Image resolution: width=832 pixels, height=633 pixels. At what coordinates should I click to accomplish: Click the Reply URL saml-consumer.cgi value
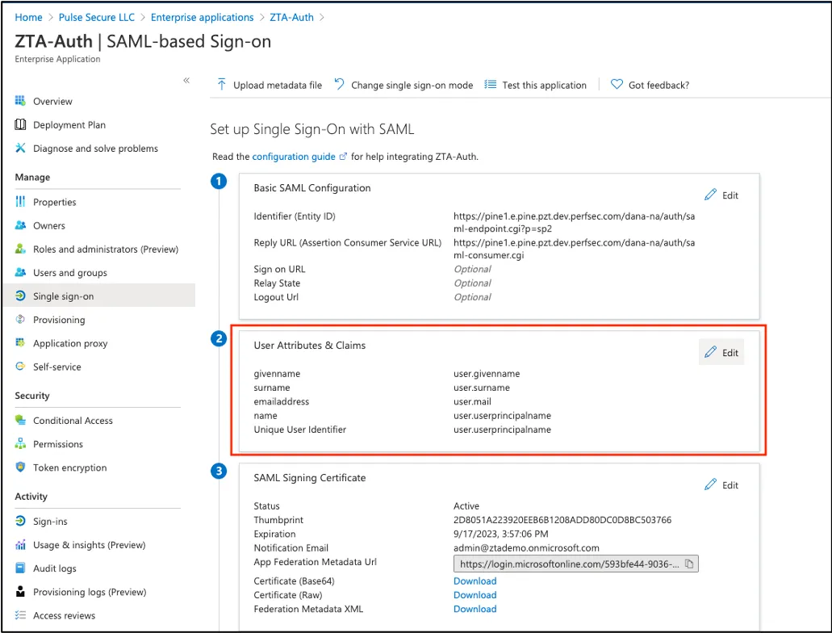pos(574,249)
